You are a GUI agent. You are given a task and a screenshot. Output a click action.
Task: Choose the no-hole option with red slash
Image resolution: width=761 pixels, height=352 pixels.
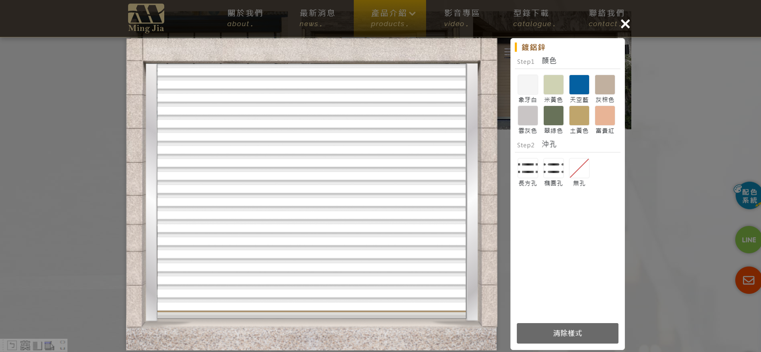(579, 168)
